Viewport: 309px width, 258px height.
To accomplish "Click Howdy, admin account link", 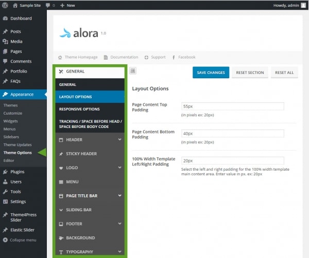I will tap(286, 5).
